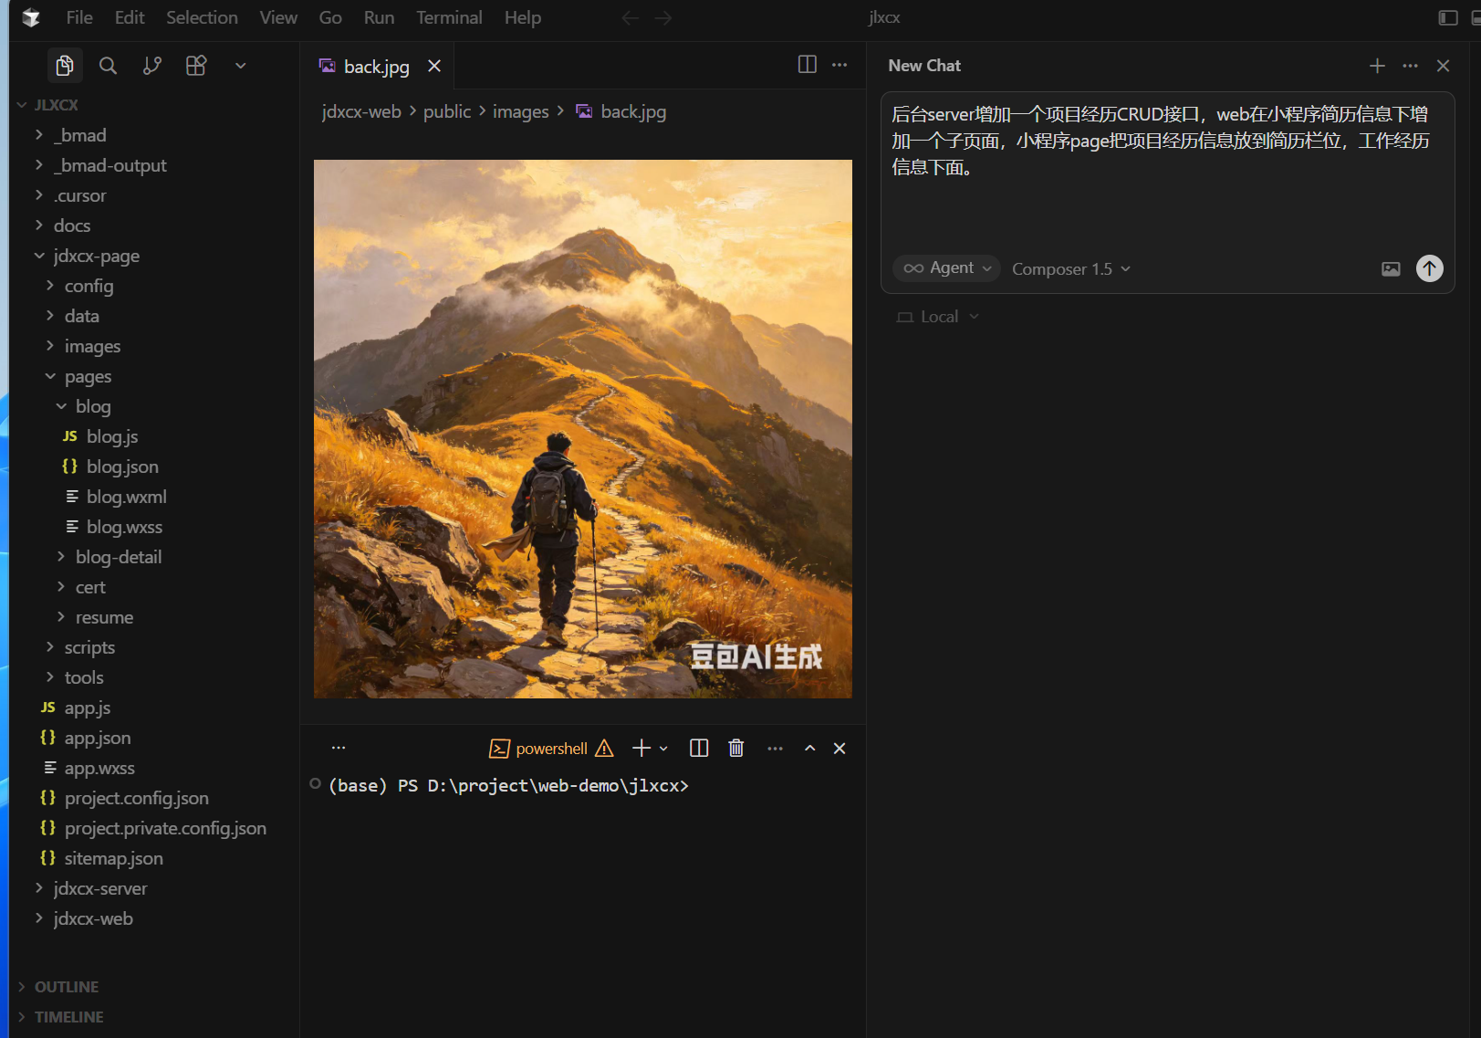Open project.config.json file
This screenshot has width=1481, height=1038.
coord(136,798)
